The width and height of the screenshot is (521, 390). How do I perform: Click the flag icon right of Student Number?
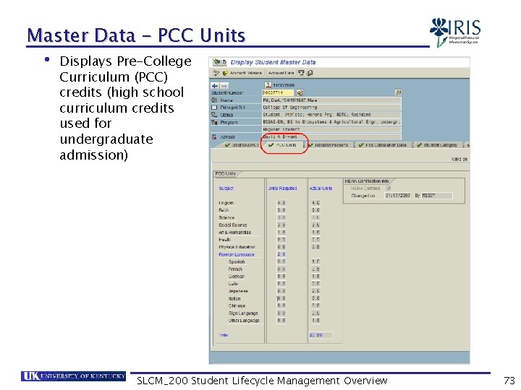click(398, 93)
